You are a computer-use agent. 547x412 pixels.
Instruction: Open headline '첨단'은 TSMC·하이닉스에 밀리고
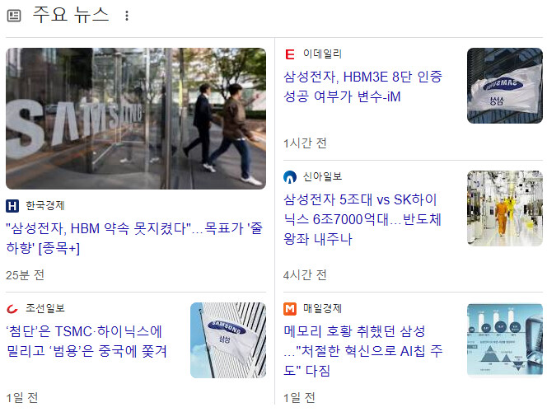86,341
